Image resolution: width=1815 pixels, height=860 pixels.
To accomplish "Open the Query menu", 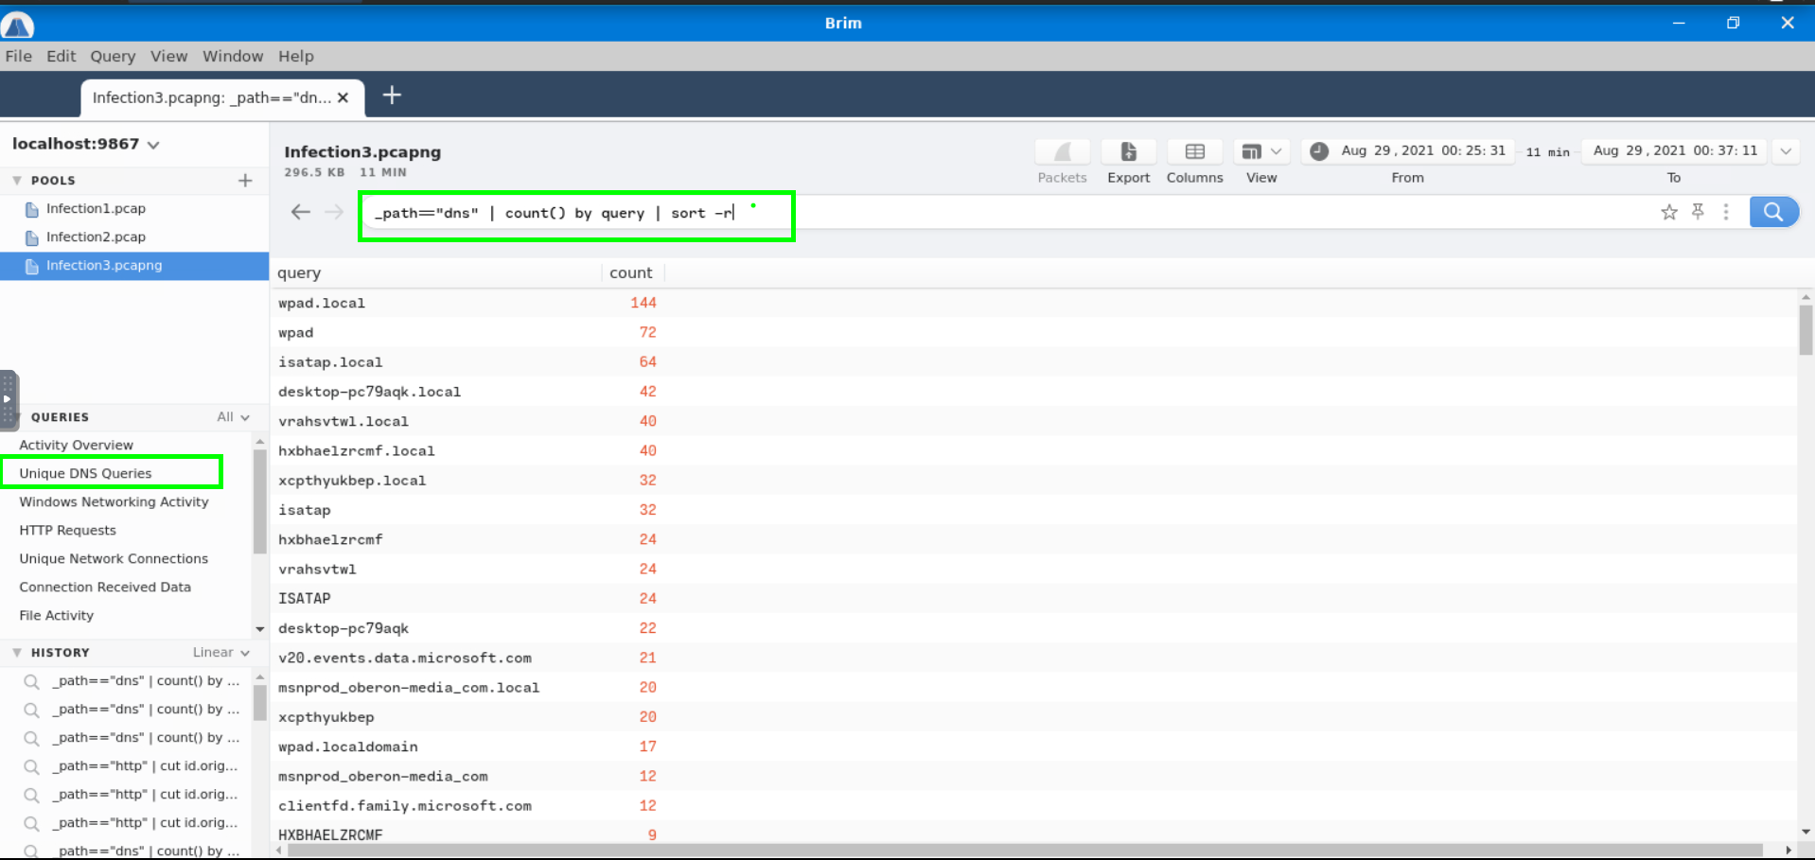I will pos(113,56).
